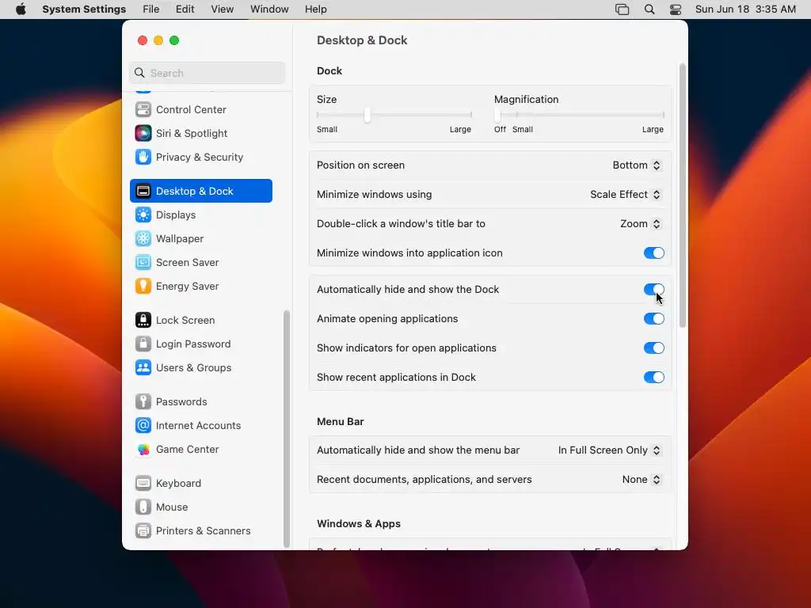Click the Menu Bar section heading
This screenshot has width=811, height=608.
click(341, 422)
